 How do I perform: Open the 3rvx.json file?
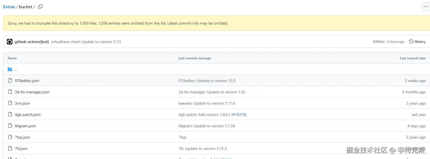pyautogui.click(x=22, y=103)
